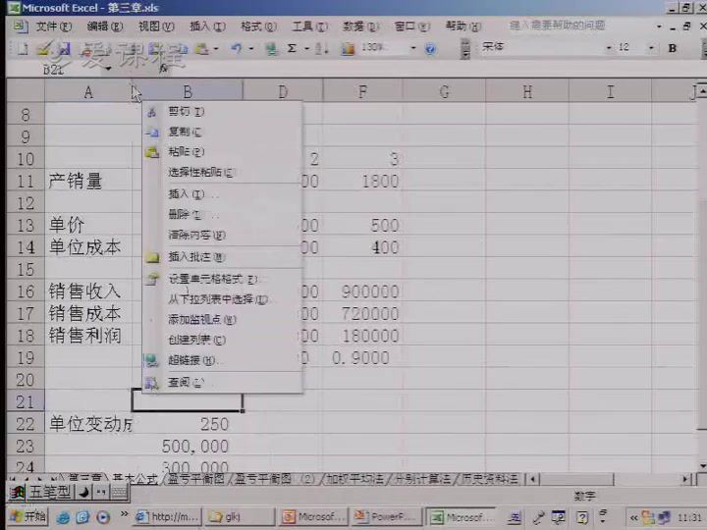Click the help search box 键入需要帮助的问题
Screen dimensions: 707x530
[581, 26]
